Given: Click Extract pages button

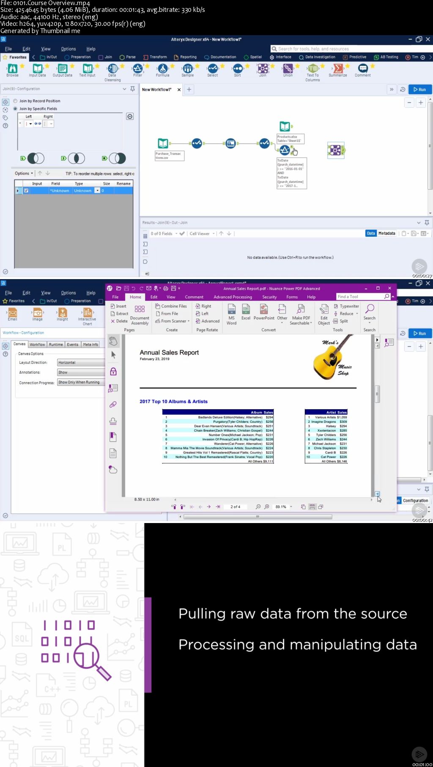Looking at the screenshot, I should 119,313.
